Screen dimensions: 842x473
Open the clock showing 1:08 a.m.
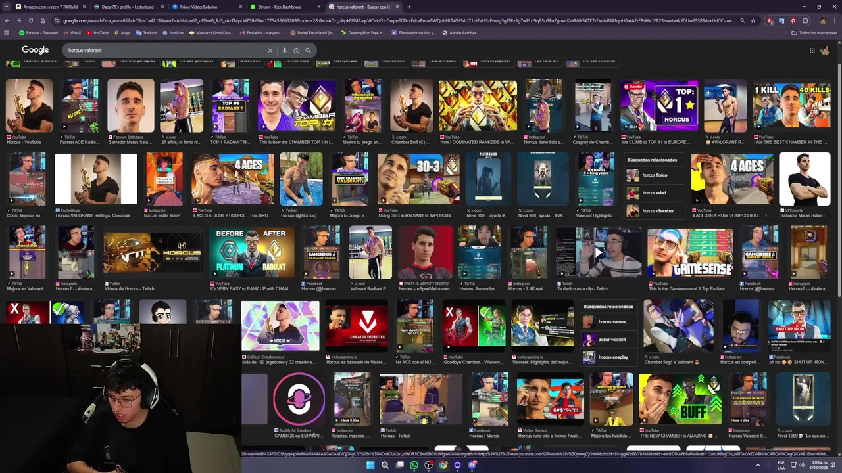(x=818, y=465)
